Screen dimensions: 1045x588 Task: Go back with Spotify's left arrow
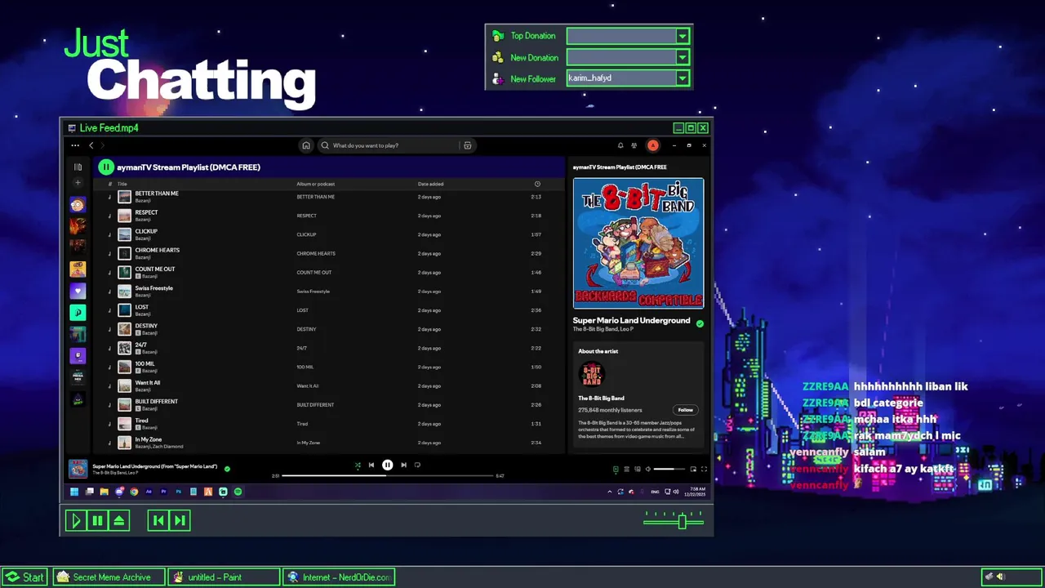(91, 145)
